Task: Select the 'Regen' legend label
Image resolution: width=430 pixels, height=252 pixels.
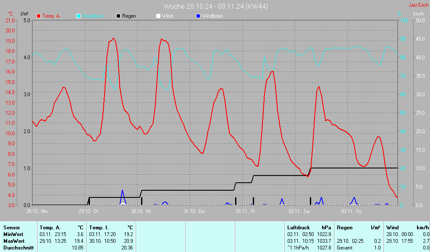Action: click(x=129, y=16)
